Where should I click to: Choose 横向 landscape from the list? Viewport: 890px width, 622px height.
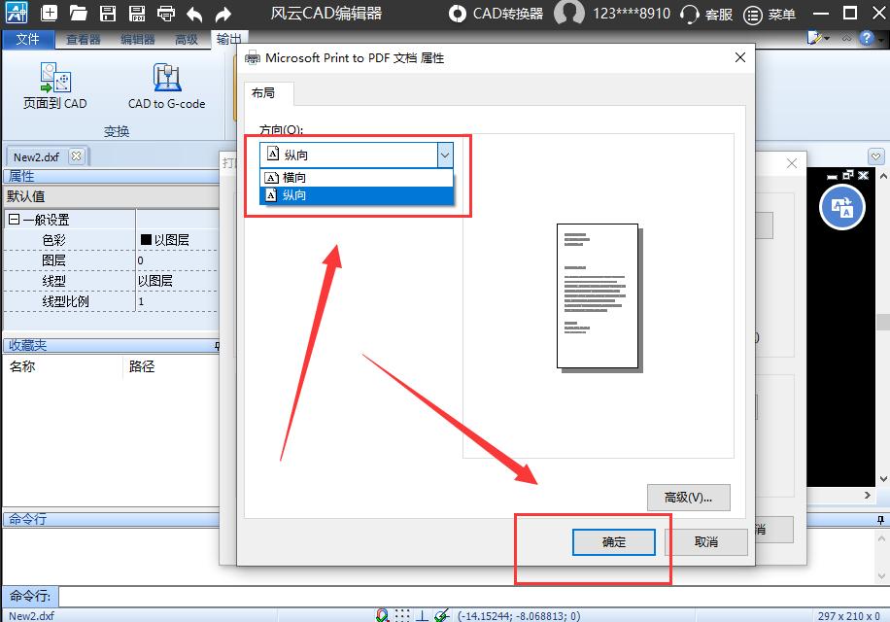click(x=357, y=178)
